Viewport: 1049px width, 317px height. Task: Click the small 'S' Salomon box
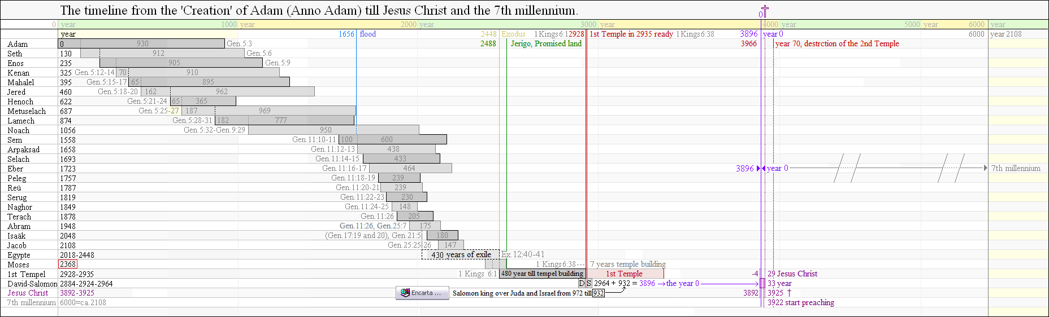coord(588,283)
